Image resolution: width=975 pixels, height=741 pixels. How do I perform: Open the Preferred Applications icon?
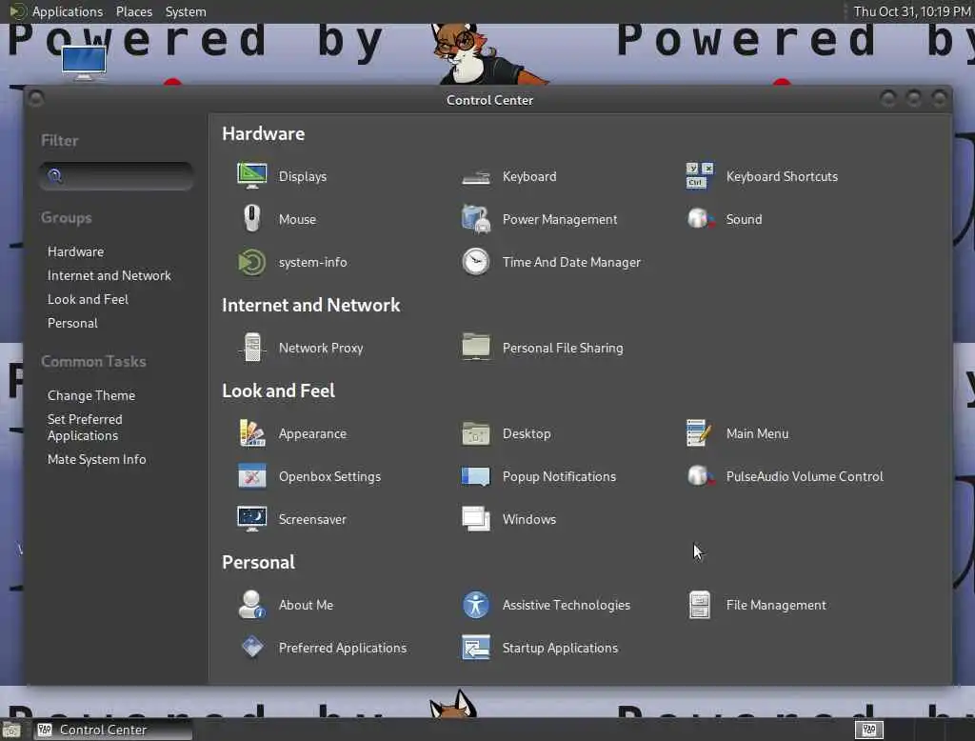(x=251, y=647)
